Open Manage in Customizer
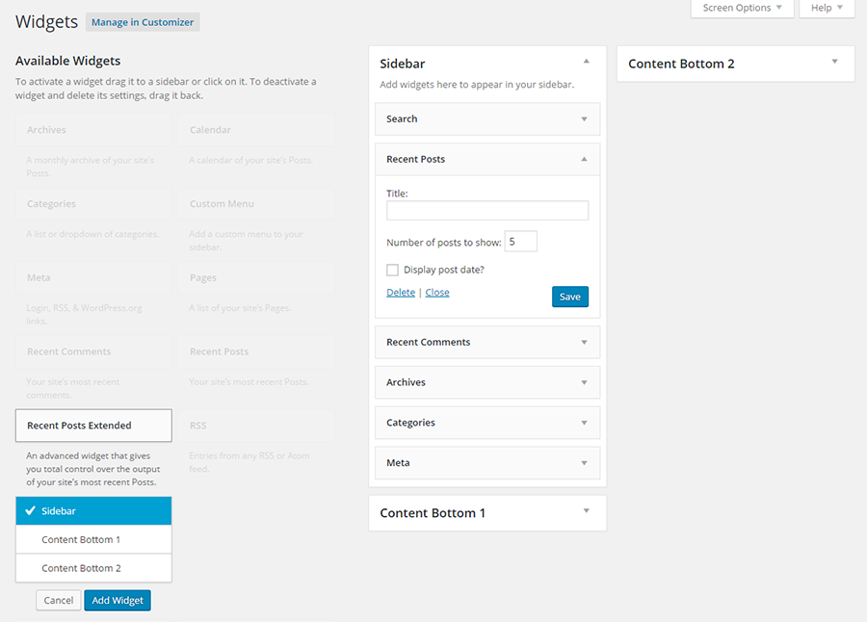This screenshot has width=867, height=622. [142, 21]
